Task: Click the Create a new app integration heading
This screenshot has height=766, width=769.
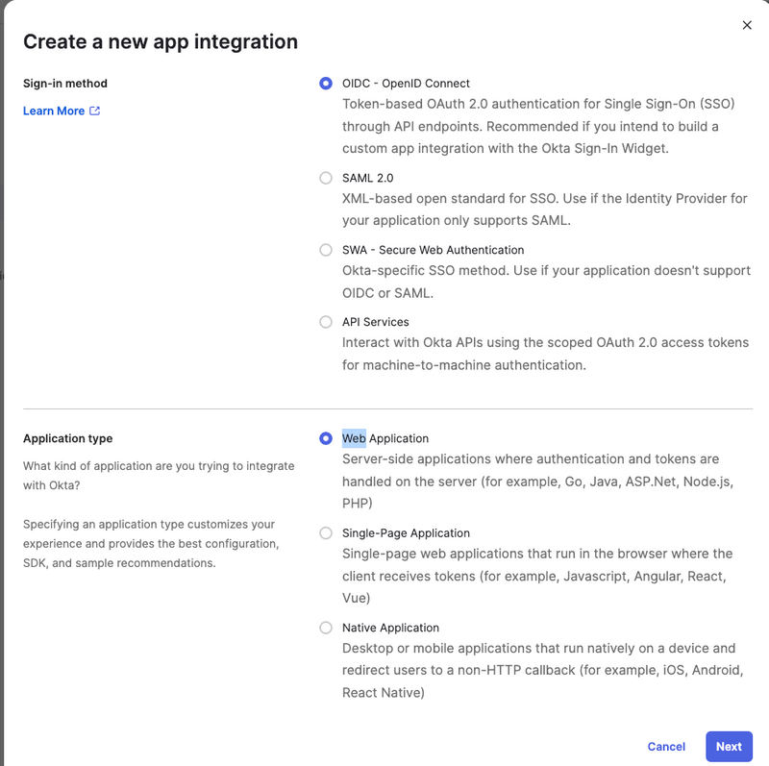Action: pyautogui.click(x=161, y=41)
